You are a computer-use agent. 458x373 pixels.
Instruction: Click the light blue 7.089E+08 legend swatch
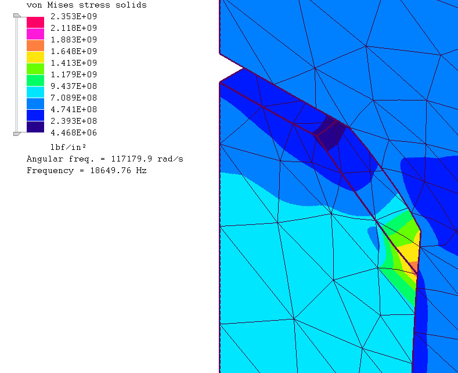coord(35,104)
